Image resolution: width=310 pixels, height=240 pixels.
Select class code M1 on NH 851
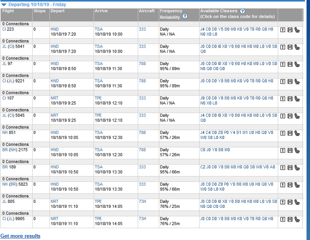coord(245,132)
